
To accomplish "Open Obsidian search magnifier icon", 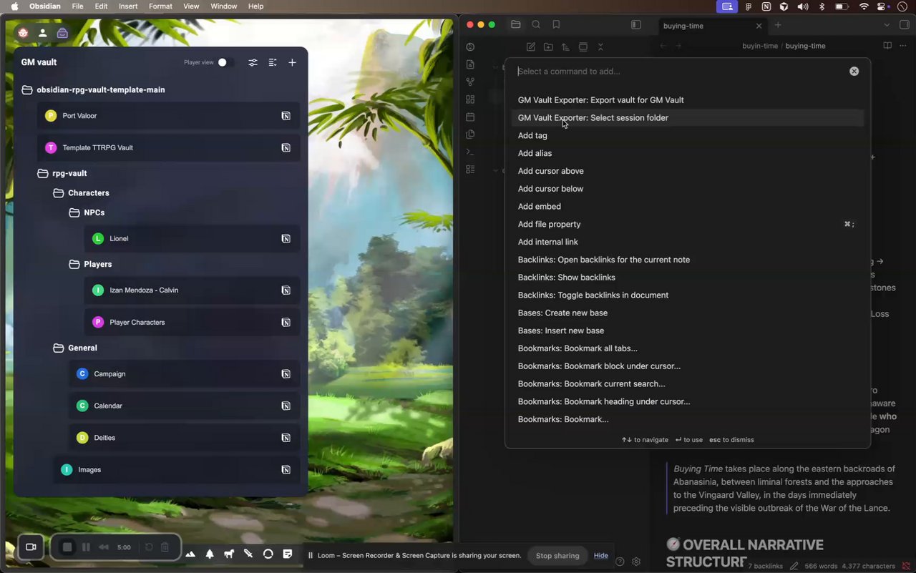I will point(536,24).
